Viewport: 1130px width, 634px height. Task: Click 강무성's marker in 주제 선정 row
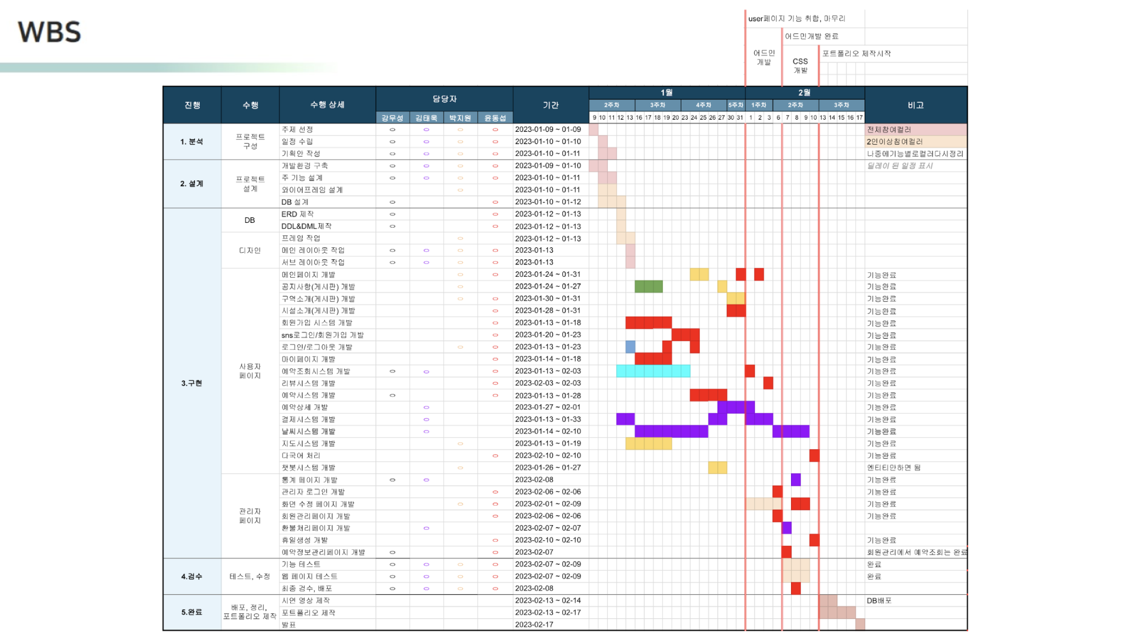click(x=392, y=129)
